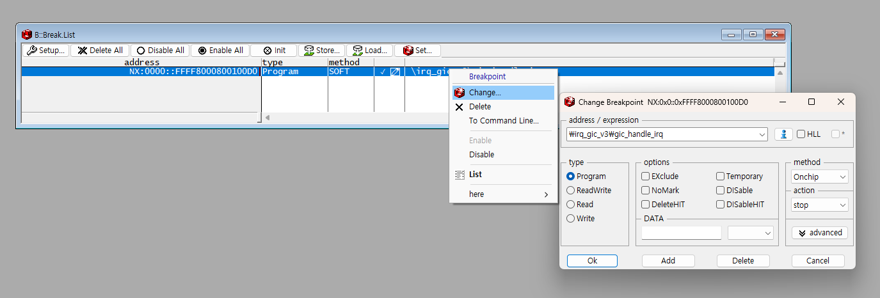This screenshot has height=298, width=880.
Task: Click the Cancel button
Action: [x=818, y=261]
